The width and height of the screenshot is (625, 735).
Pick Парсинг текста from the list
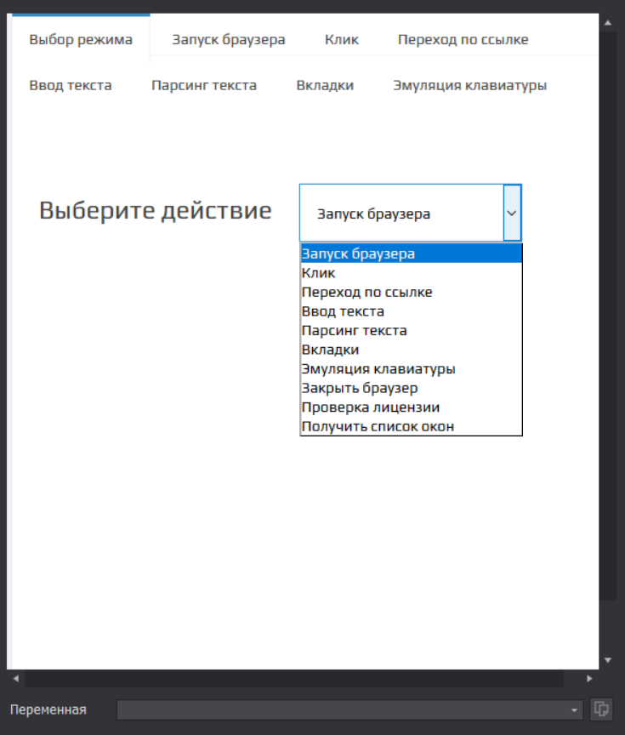click(411, 330)
